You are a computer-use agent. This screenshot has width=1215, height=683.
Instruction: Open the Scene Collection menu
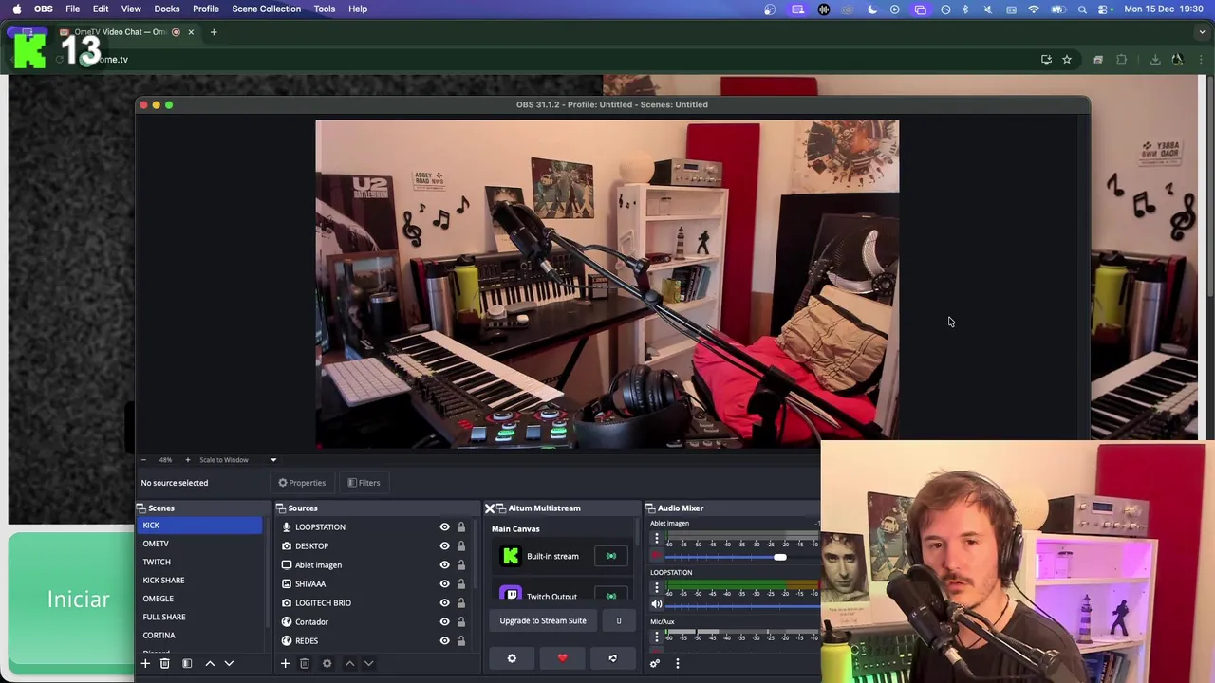[x=266, y=9]
